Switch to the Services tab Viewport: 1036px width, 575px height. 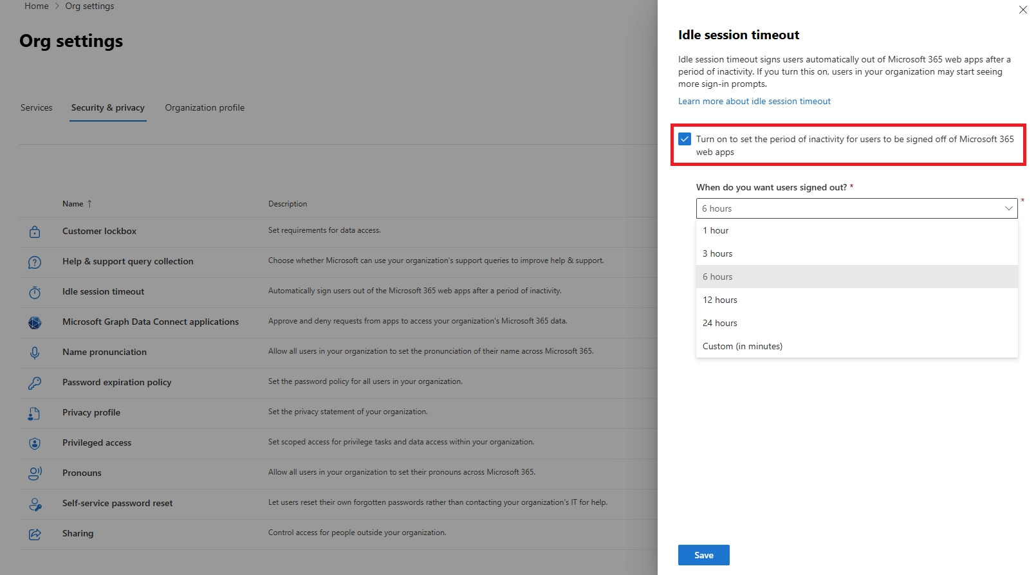36,107
